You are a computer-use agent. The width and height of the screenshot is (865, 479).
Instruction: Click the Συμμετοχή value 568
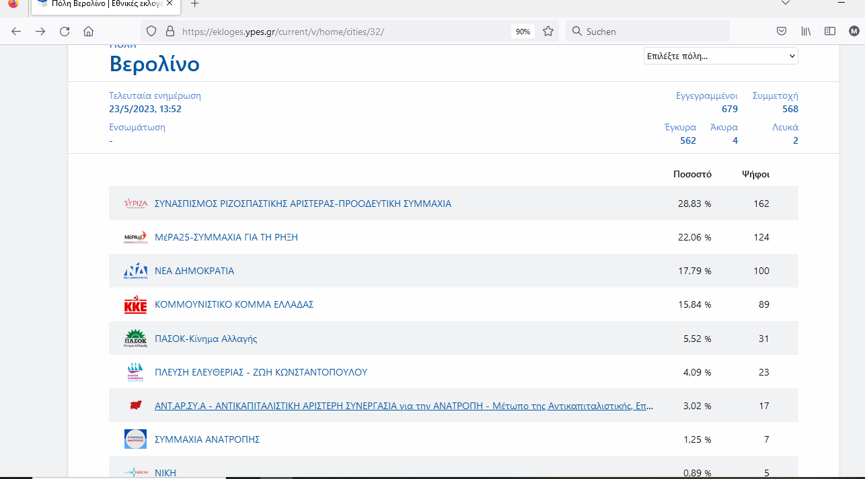click(790, 109)
